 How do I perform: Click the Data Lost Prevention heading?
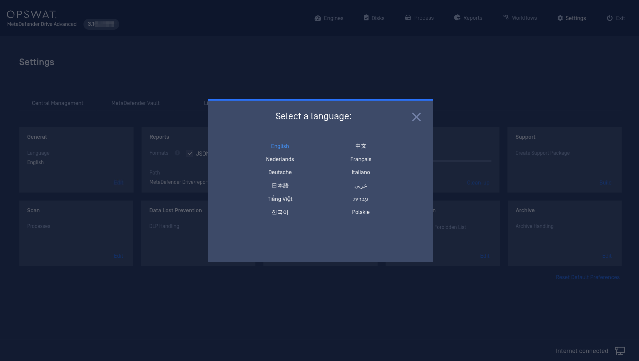[x=175, y=210]
